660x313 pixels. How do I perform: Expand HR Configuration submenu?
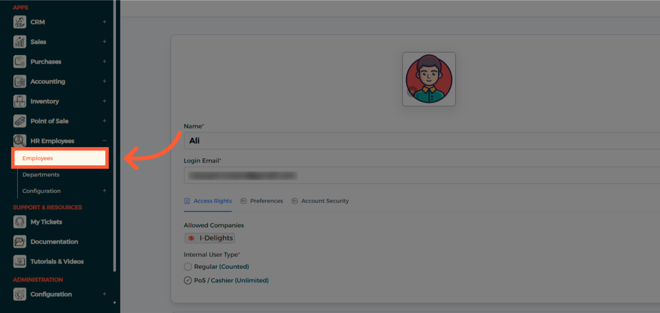(x=104, y=191)
